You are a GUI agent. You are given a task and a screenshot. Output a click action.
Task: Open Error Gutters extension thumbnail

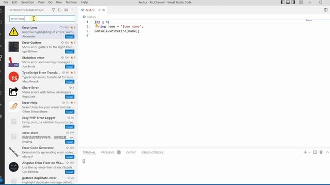click(14, 47)
